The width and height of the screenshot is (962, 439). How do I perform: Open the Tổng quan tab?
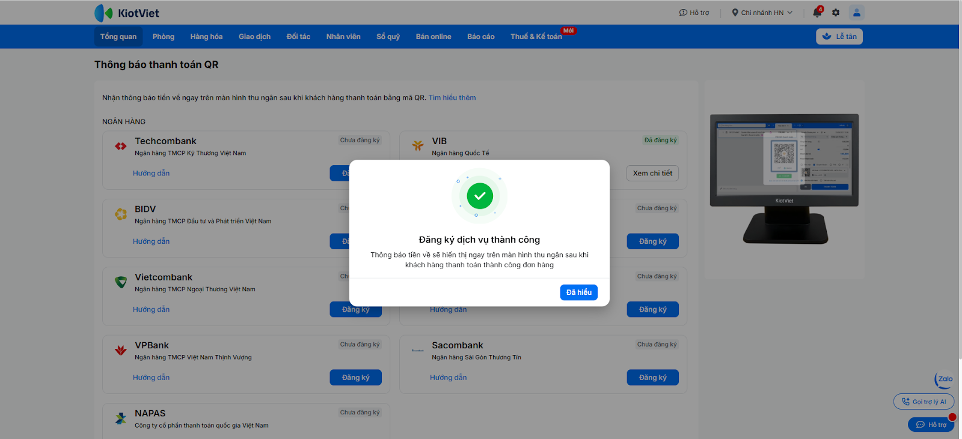coord(118,37)
